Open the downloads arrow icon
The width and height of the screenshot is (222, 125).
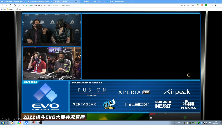tap(215, 6)
